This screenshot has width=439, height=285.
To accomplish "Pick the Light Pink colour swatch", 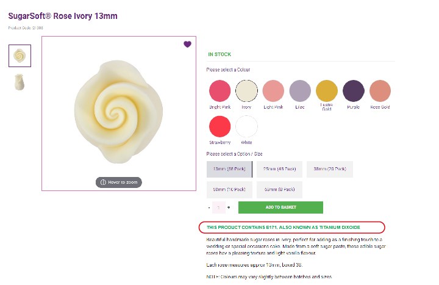I will pos(273,92).
